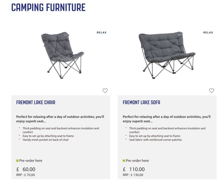Viewport: 224px width, 185px height.
Task: Click the £ 110.00 sofa price
Action: (134, 169)
